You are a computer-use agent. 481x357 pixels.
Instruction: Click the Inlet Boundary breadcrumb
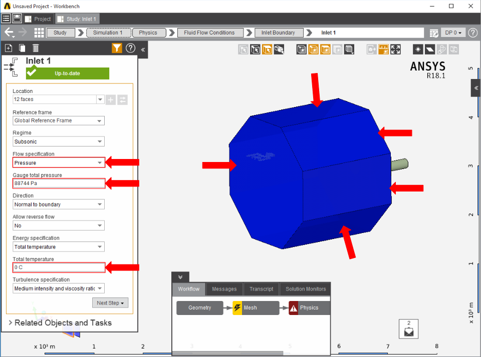coord(279,32)
